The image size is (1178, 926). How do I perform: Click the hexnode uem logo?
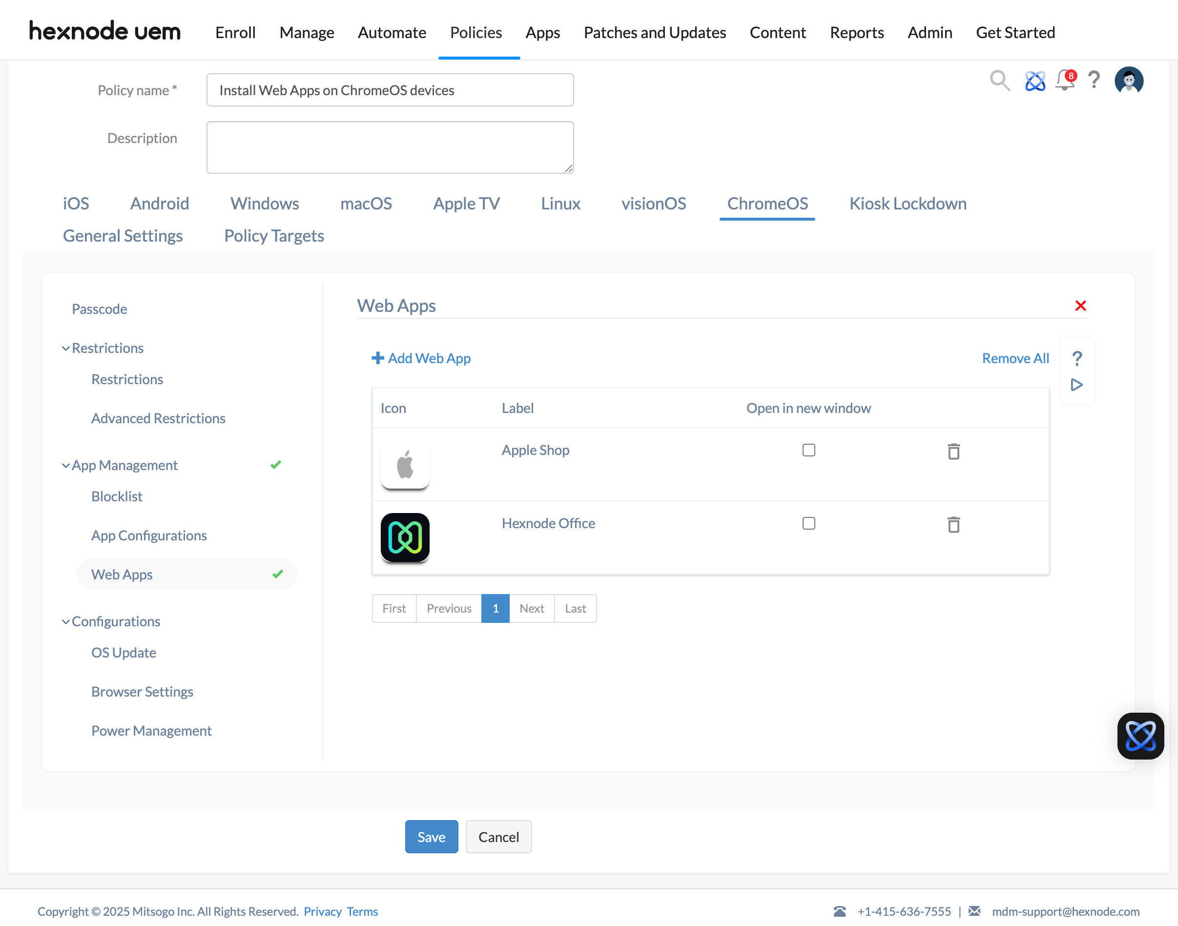[104, 31]
